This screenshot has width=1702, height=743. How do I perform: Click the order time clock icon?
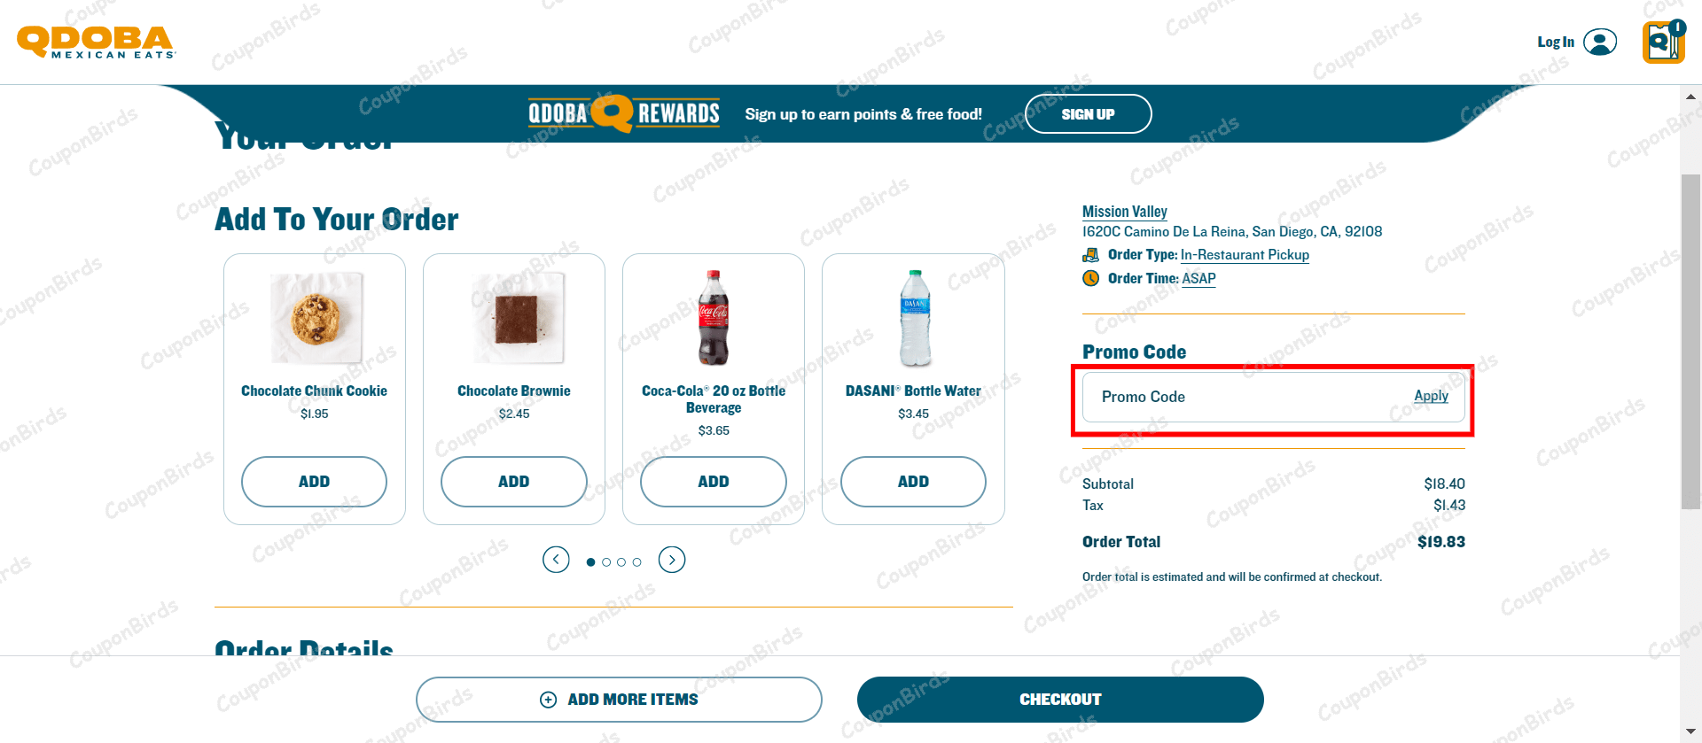click(1090, 278)
